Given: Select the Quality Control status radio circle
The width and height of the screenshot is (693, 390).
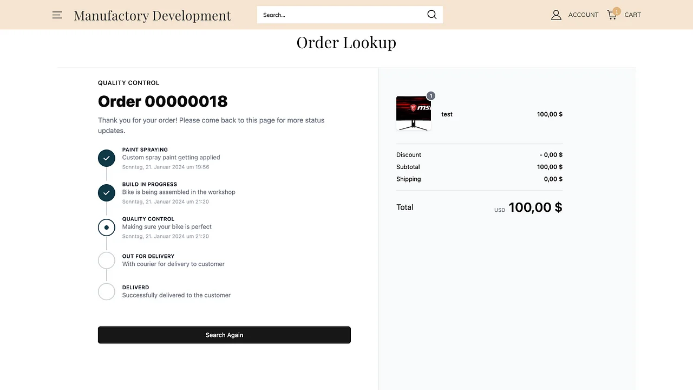Looking at the screenshot, I should click(x=106, y=227).
